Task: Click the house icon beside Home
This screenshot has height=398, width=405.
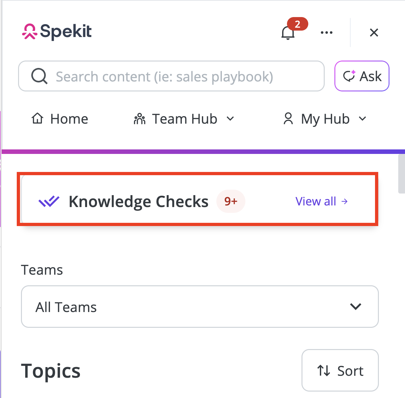Action: (37, 118)
